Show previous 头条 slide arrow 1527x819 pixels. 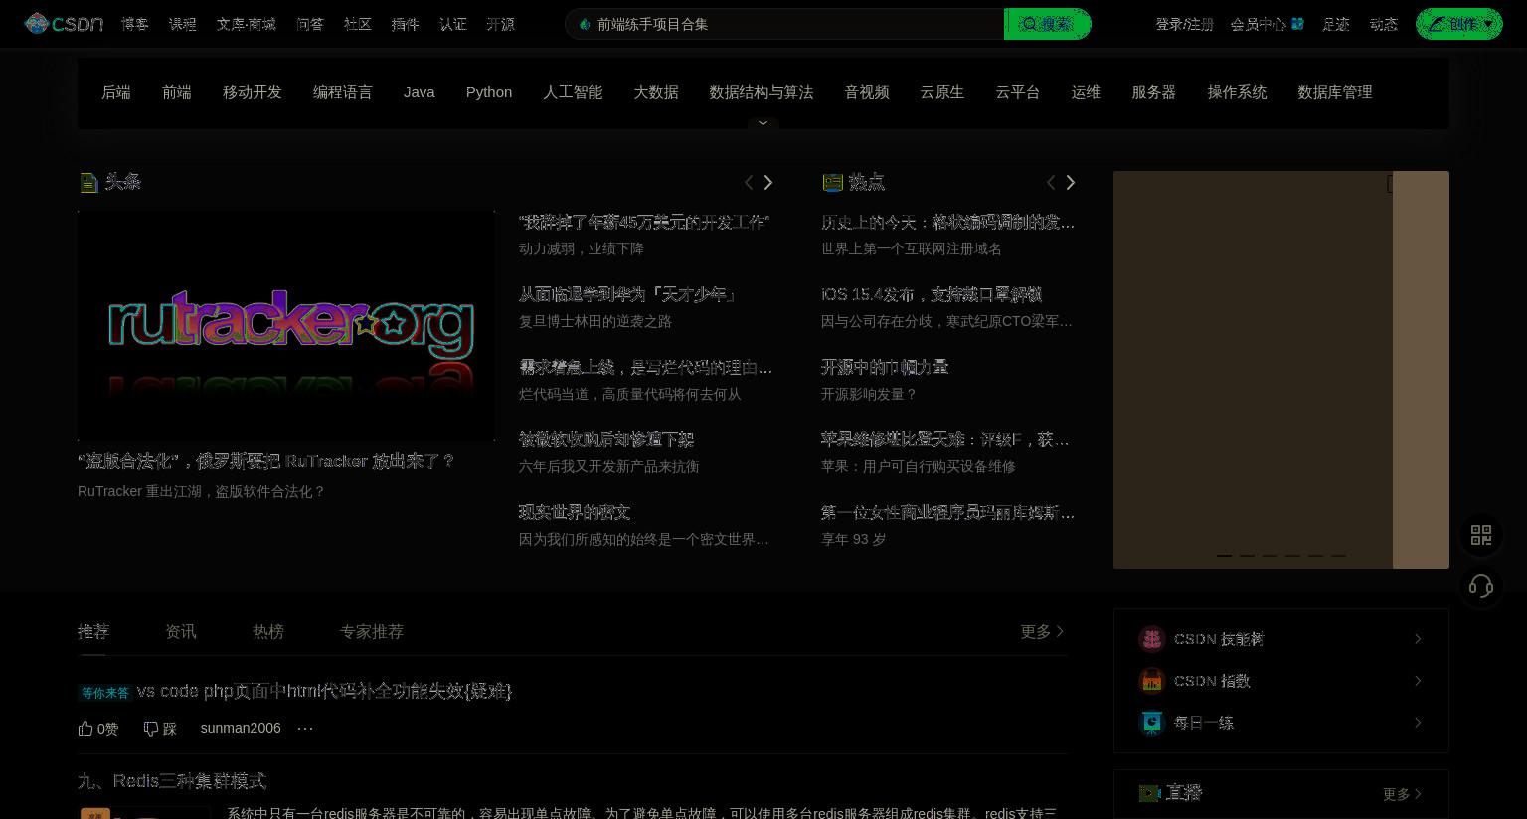(749, 182)
